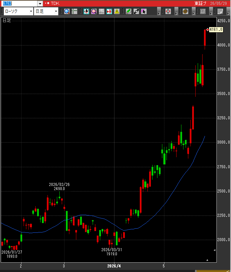Click the 6762 stock code input field
231x272 pixels.
pos(20,3)
